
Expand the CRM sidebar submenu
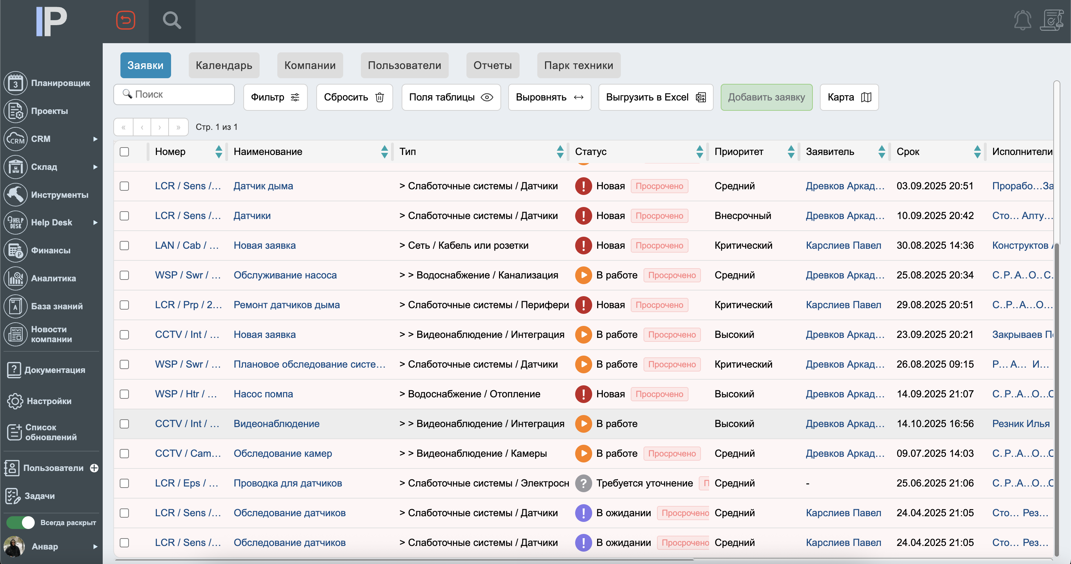click(x=96, y=139)
